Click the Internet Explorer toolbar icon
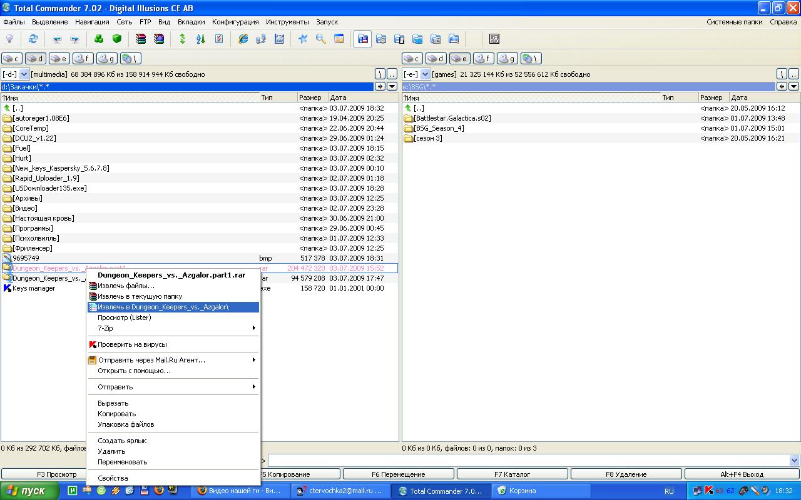 tap(243, 39)
